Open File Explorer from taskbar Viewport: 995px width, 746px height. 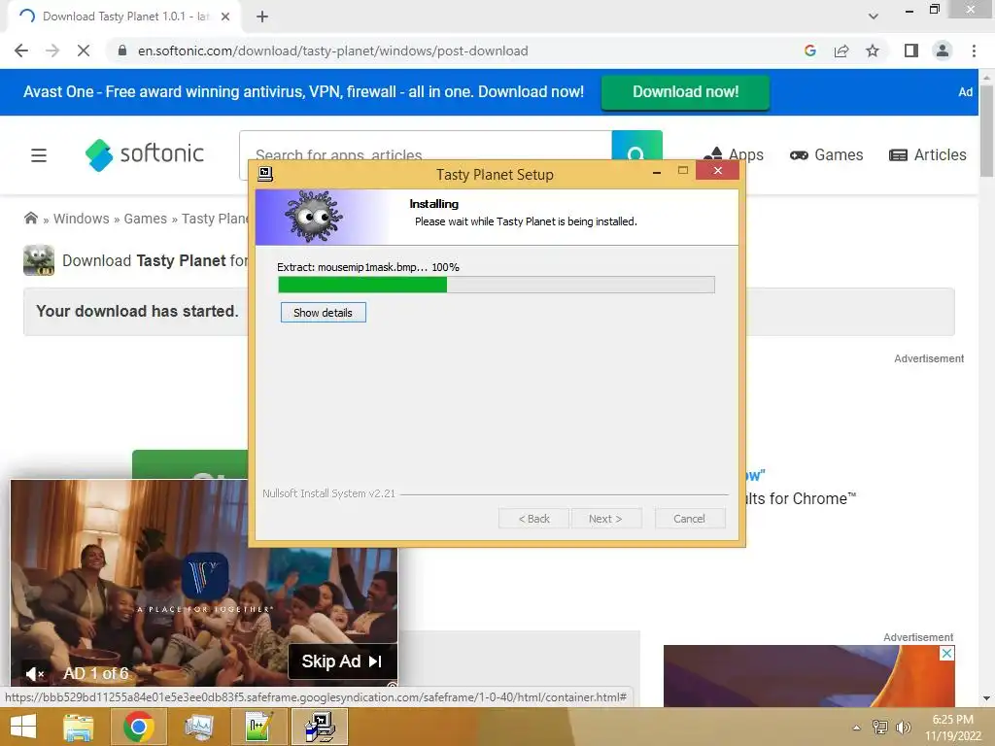(x=78, y=727)
